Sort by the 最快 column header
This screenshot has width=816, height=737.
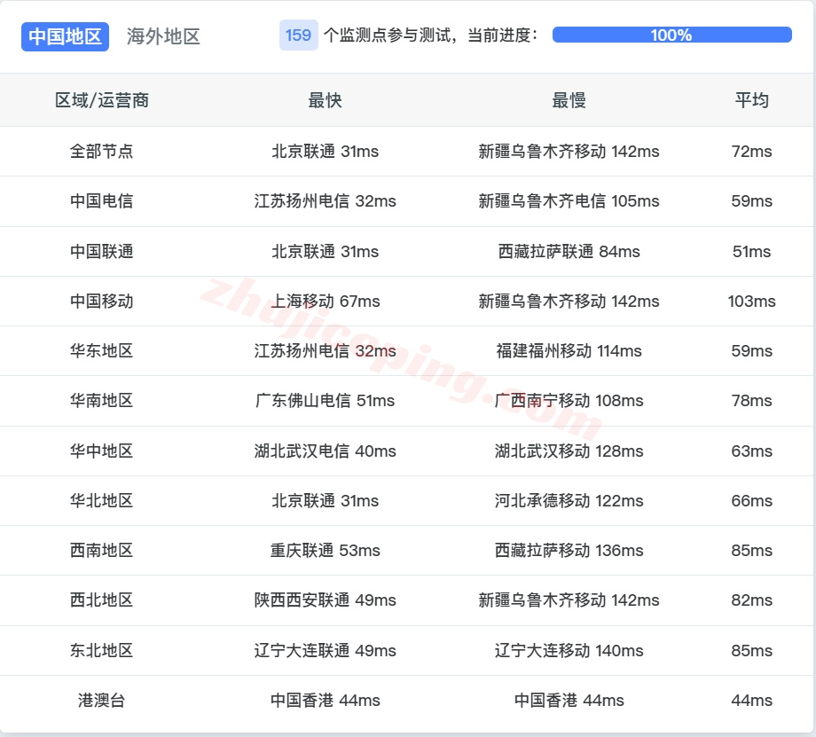[x=325, y=100]
